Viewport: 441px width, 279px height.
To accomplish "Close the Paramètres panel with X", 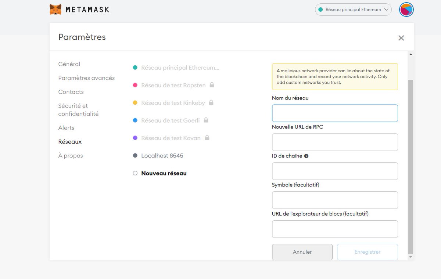I will [401, 38].
